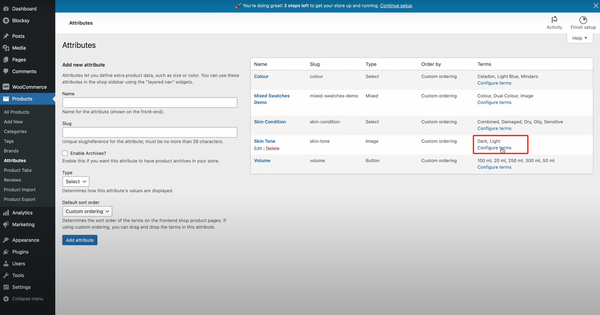Click the Tools wrench icon
Image resolution: width=600 pixels, height=315 pixels.
pos(6,275)
